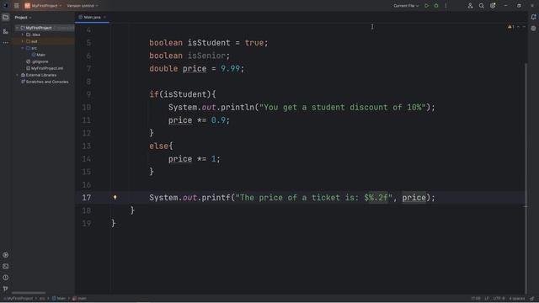Click the 'true' literal on line 5
The width and height of the screenshot is (539, 303).
point(254,43)
